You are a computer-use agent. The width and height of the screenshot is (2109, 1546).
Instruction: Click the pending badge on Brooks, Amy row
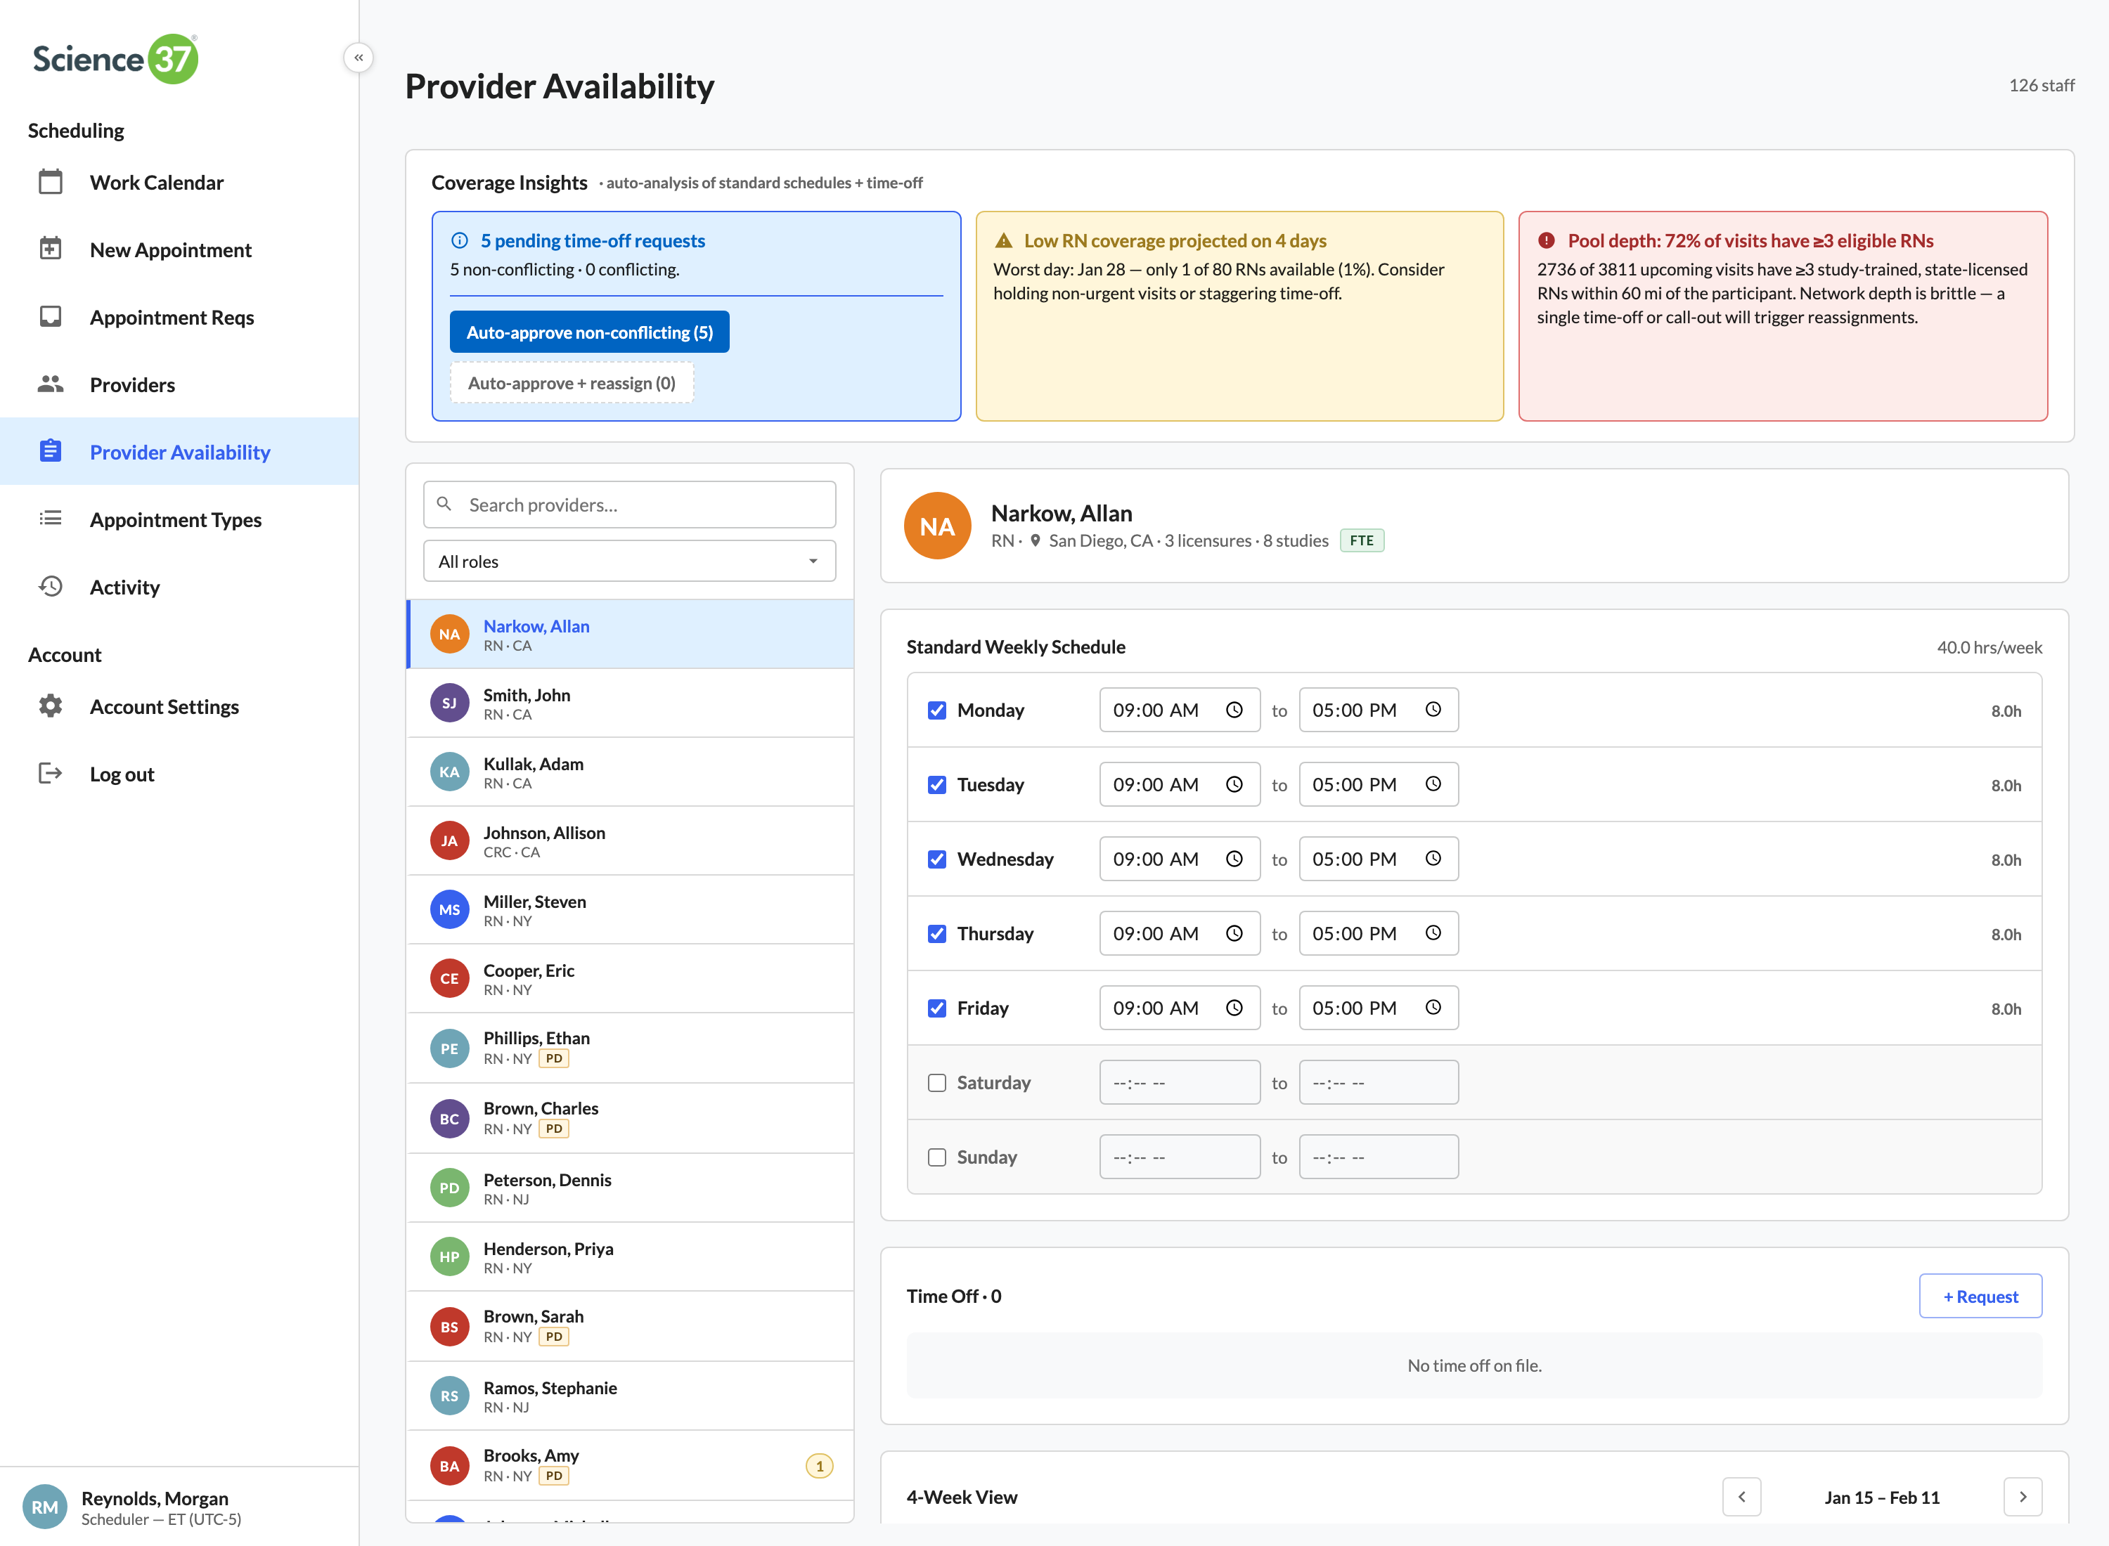[x=819, y=1465]
